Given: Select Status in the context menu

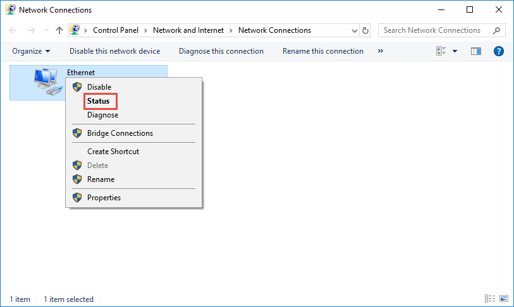Looking at the screenshot, I should click(99, 101).
